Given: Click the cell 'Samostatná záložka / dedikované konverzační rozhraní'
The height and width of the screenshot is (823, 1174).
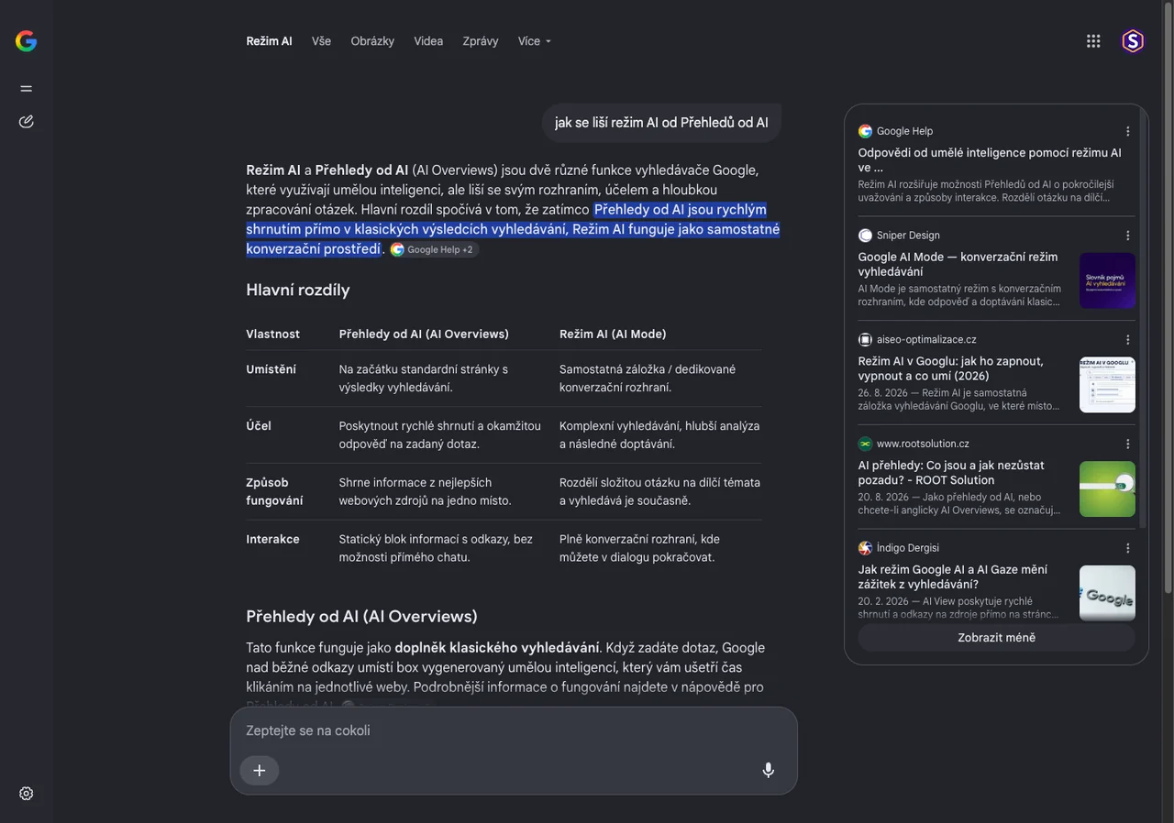Looking at the screenshot, I should coord(648,379).
